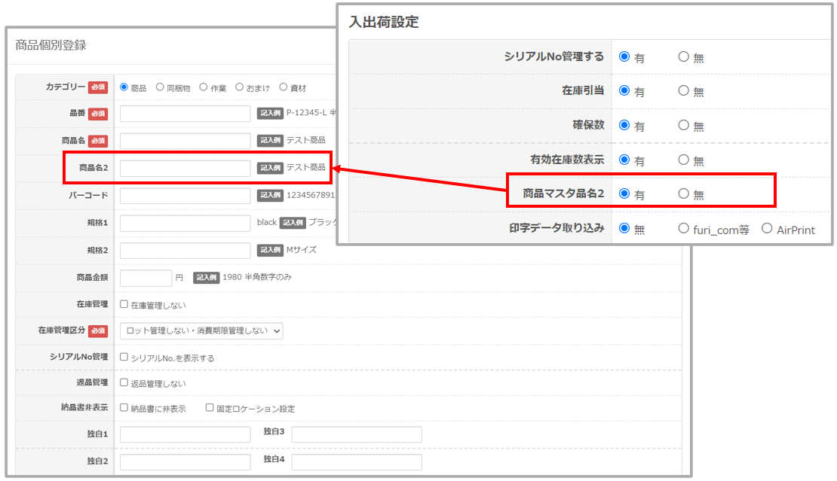Choose the おまけ category option
Screen dimensions: 837x481
coord(240,87)
